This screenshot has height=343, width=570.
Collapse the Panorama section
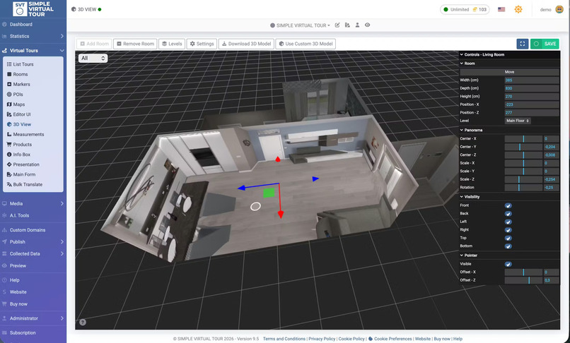[509, 130]
